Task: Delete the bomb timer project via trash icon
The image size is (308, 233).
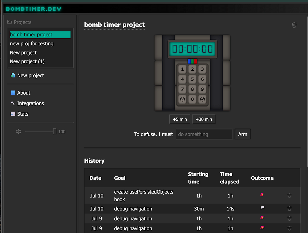Action: 294,25
